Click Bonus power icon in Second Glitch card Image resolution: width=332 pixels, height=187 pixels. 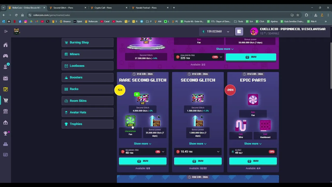click(198, 121)
